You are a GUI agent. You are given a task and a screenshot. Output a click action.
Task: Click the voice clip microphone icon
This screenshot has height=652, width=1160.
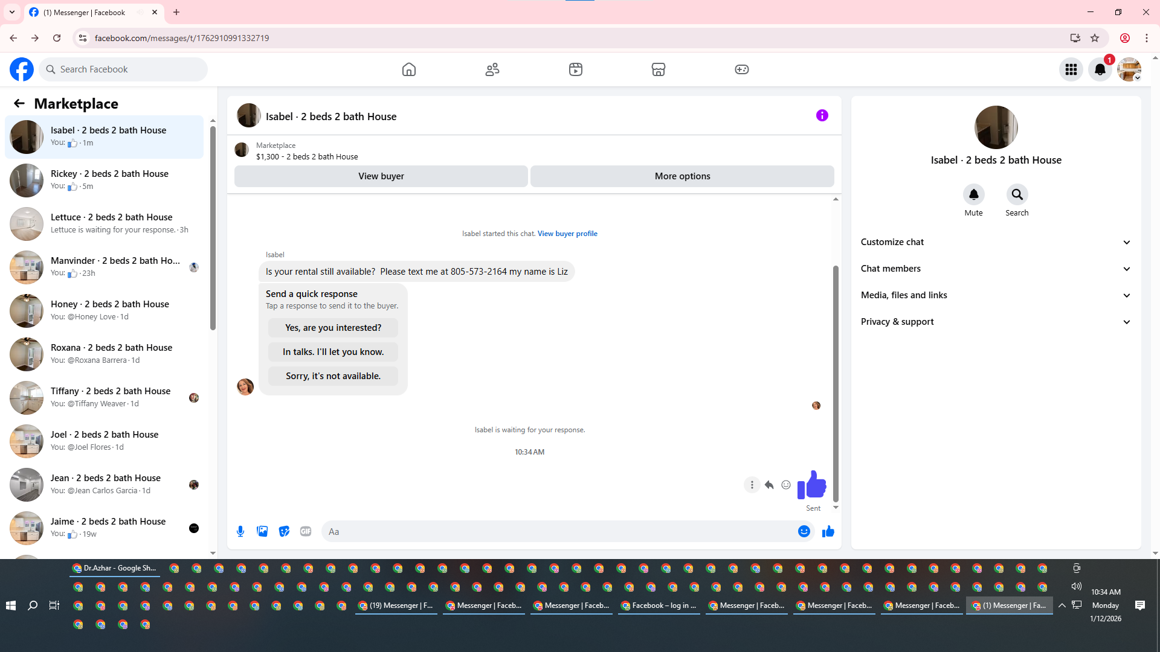(x=240, y=531)
